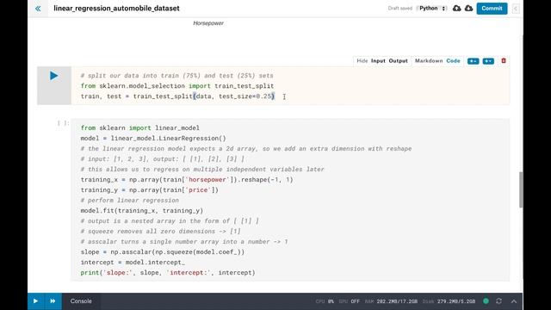Run the train_test_split cell
The image size is (551, 310).
click(53, 76)
